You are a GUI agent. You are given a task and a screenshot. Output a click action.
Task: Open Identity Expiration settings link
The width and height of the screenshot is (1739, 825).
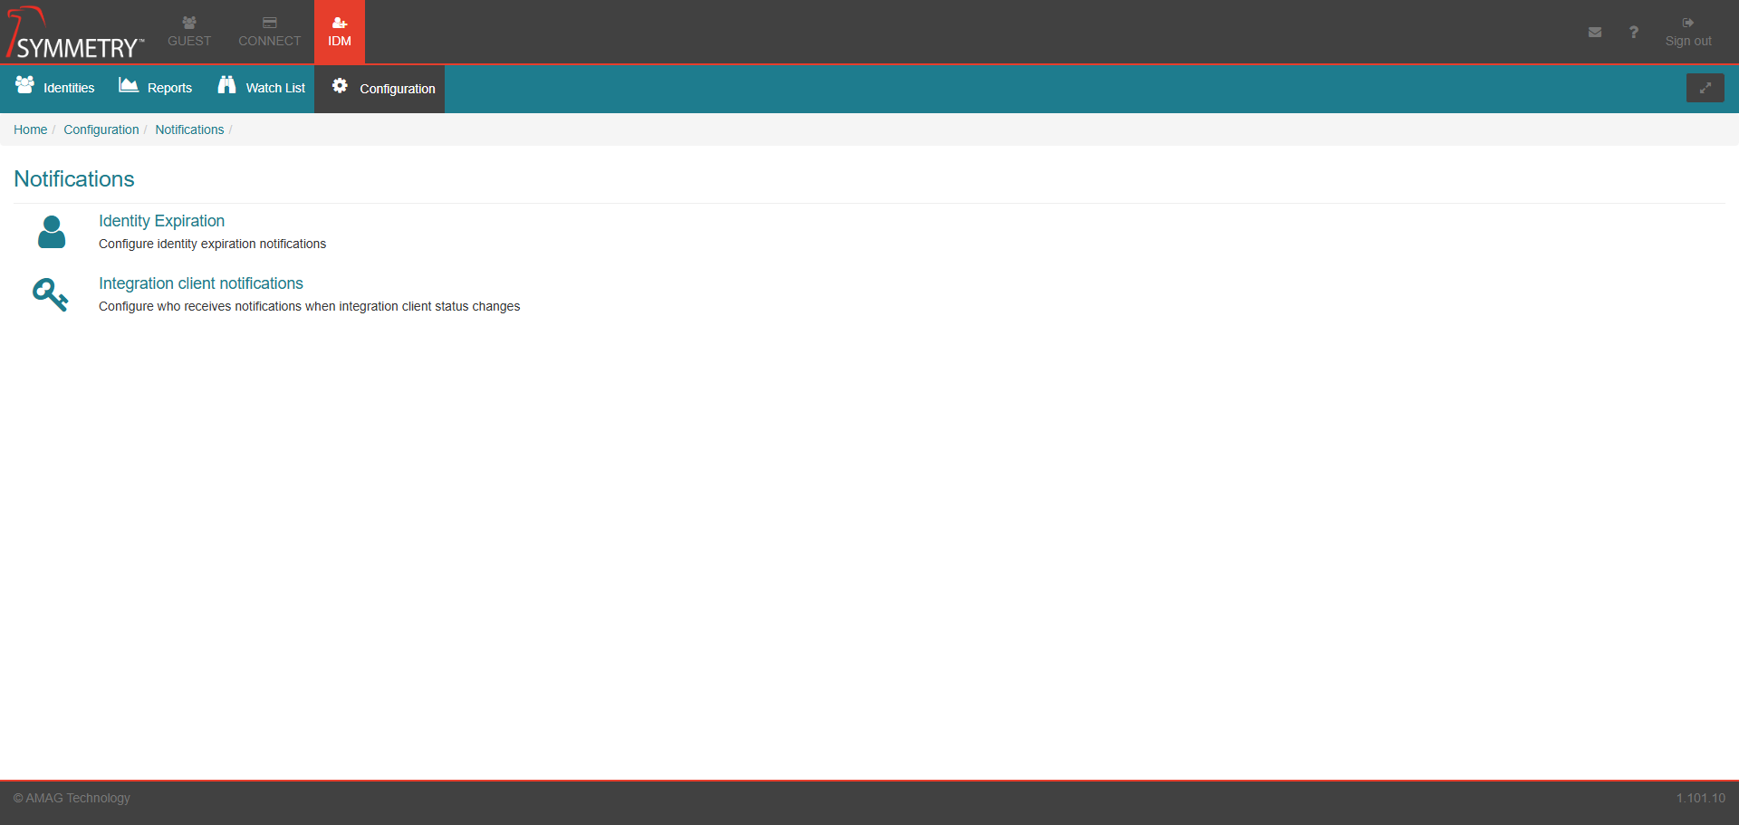(x=161, y=221)
